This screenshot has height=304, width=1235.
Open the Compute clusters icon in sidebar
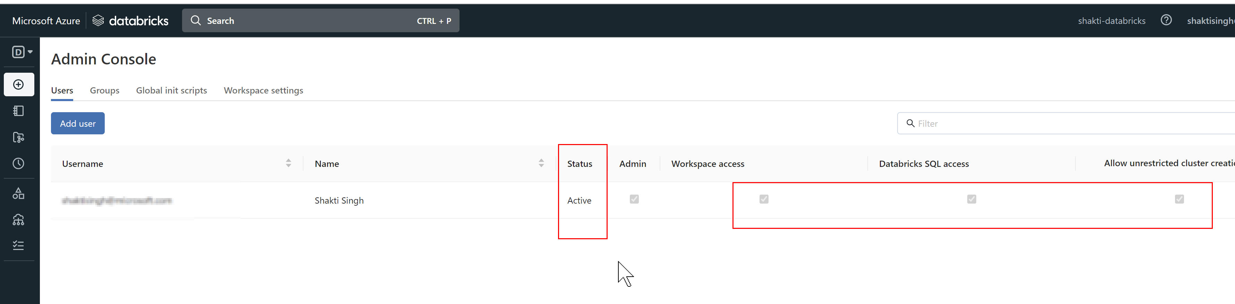tap(18, 220)
